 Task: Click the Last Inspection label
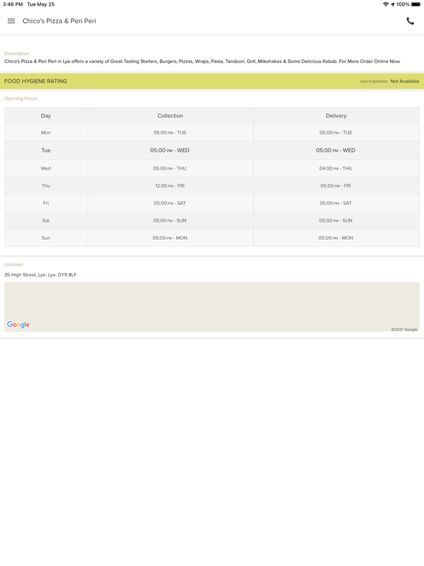[x=374, y=81]
